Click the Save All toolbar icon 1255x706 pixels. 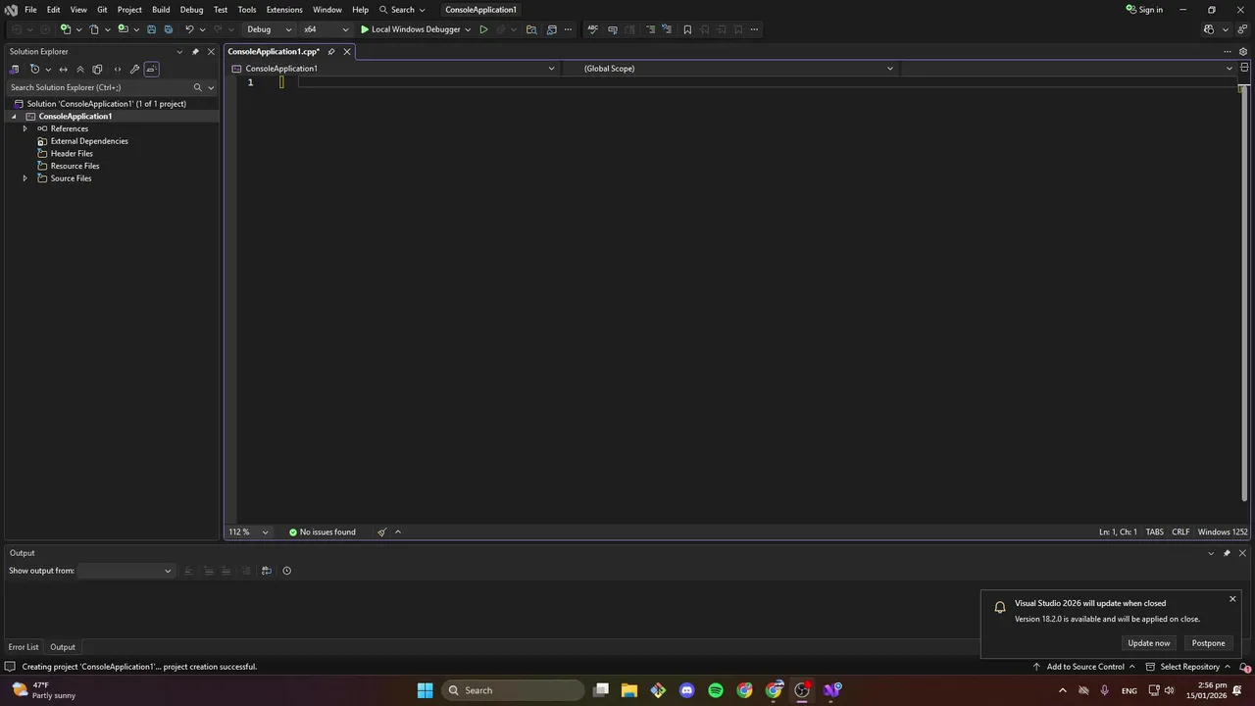168,29
